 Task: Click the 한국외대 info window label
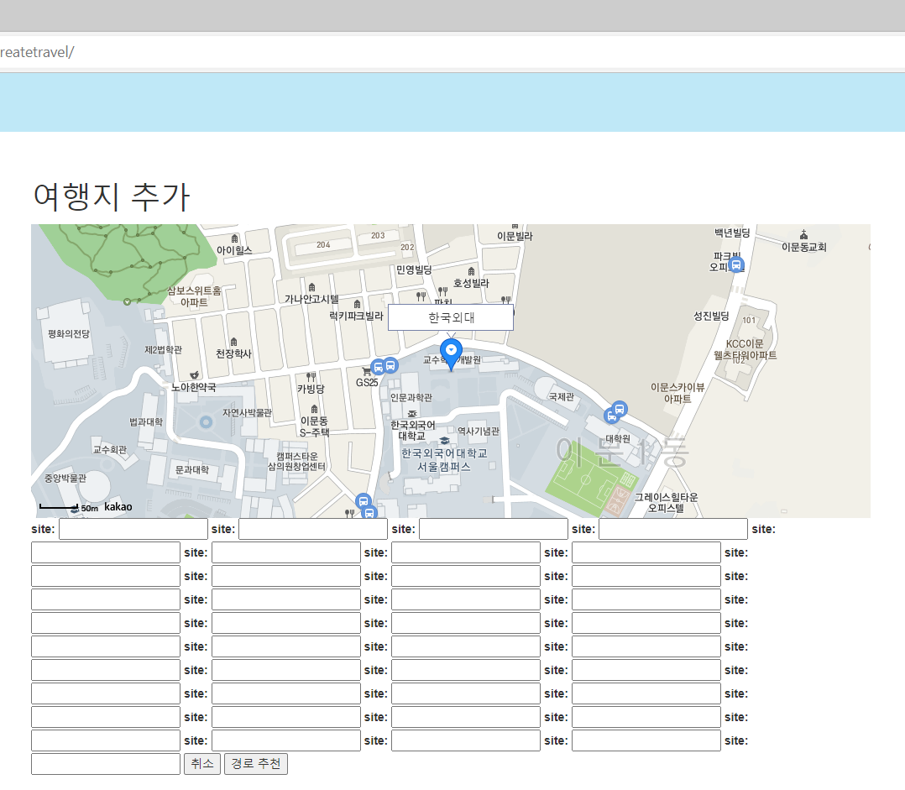tap(451, 317)
